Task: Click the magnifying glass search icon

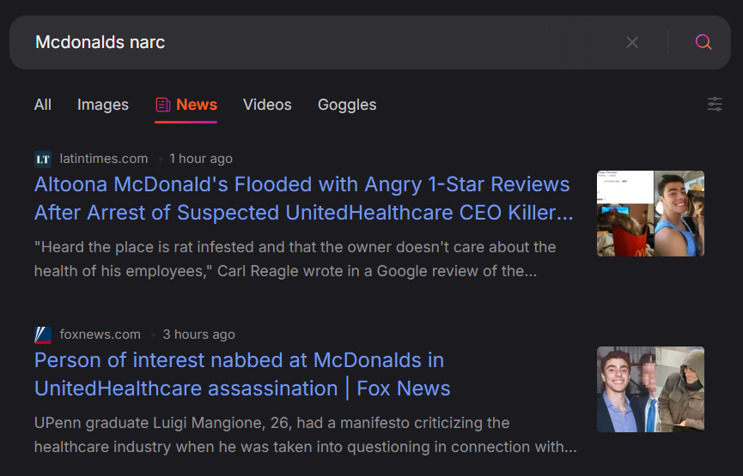Action: pos(703,42)
